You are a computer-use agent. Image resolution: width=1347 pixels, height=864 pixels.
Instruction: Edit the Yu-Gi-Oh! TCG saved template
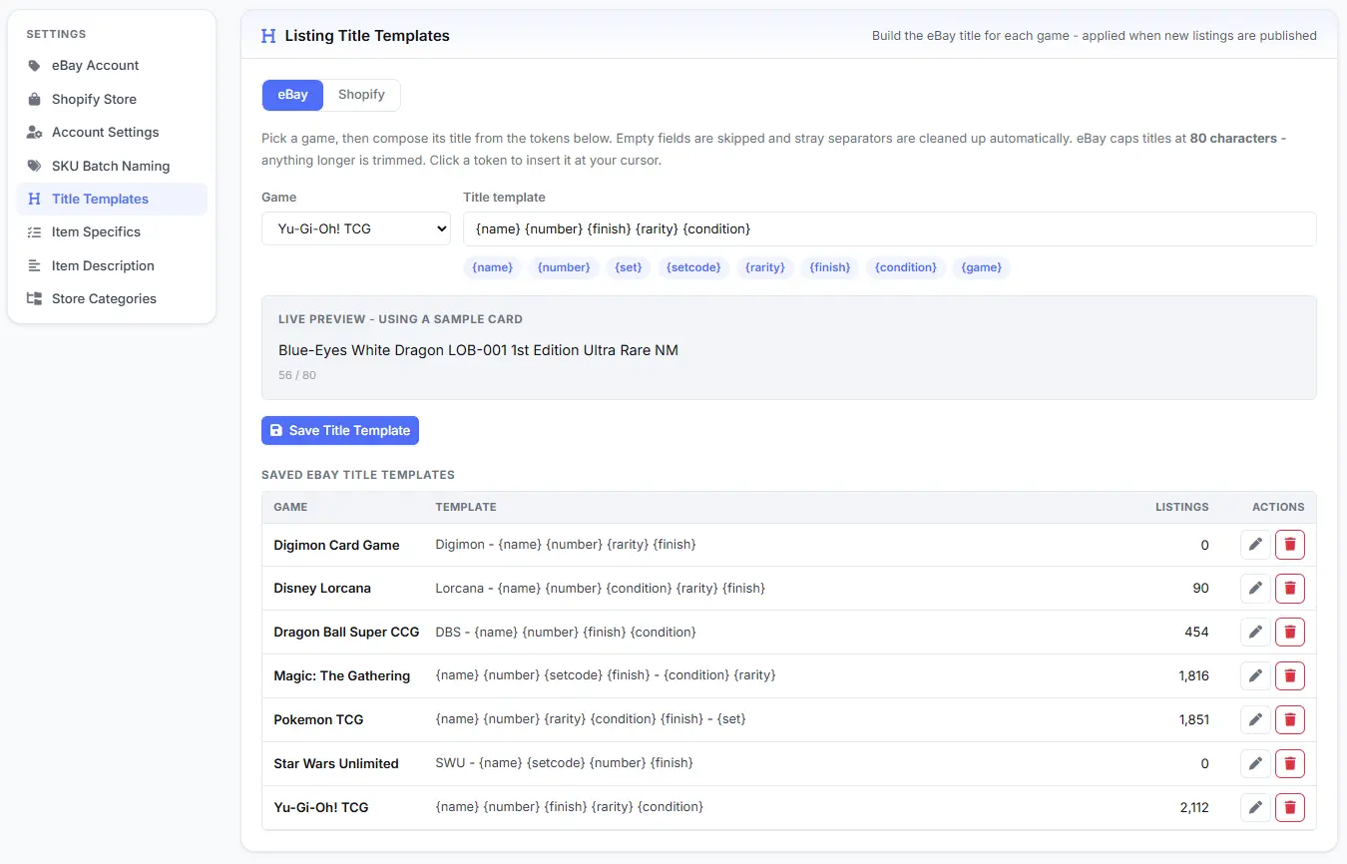click(x=1255, y=807)
